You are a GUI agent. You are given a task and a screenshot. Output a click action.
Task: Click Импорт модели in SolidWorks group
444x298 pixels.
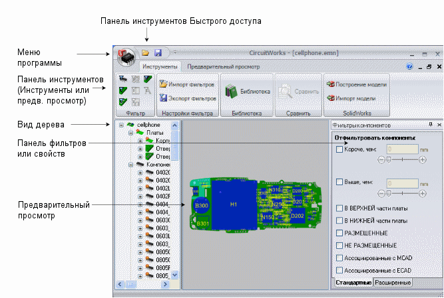coord(351,98)
